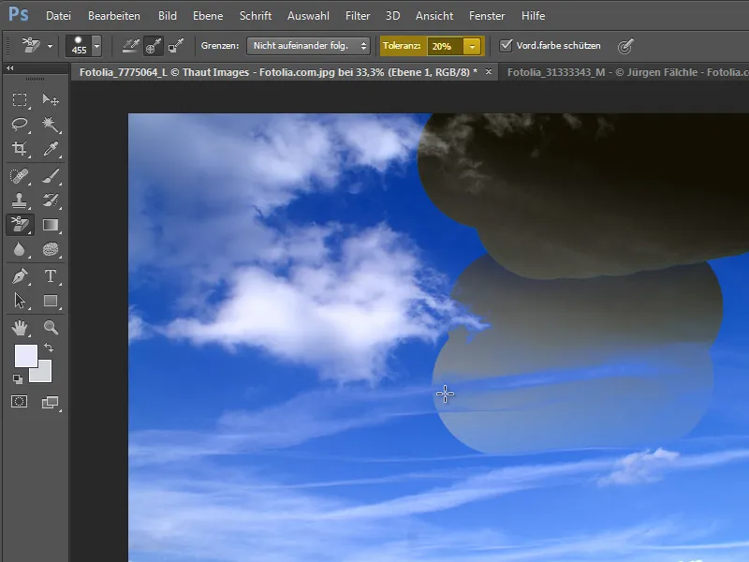Click the Toleranz label scrubber

tap(402, 46)
